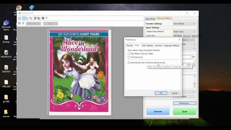Open help via question mark icon
231x130 pixels.
(47, 18)
